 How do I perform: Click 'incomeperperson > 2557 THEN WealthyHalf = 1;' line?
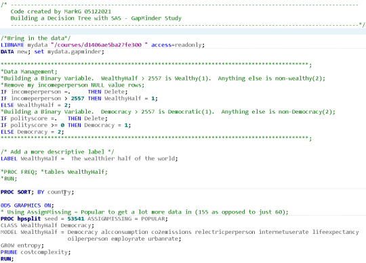point(84,99)
